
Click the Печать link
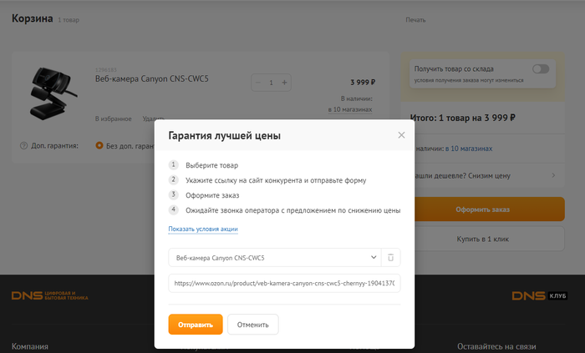(x=415, y=20)
